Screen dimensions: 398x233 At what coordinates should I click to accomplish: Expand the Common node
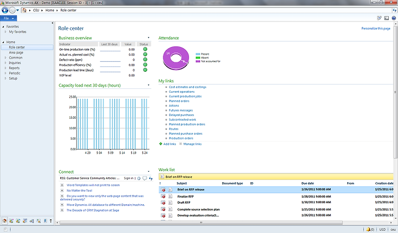[x=6, y=57]
